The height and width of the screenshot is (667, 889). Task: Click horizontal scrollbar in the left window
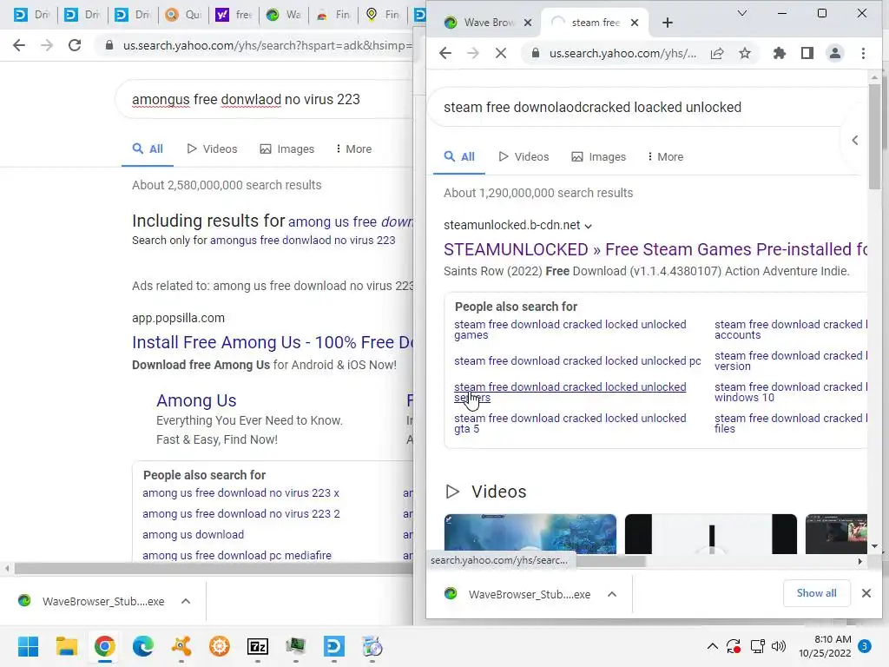(x=214, y=568)
